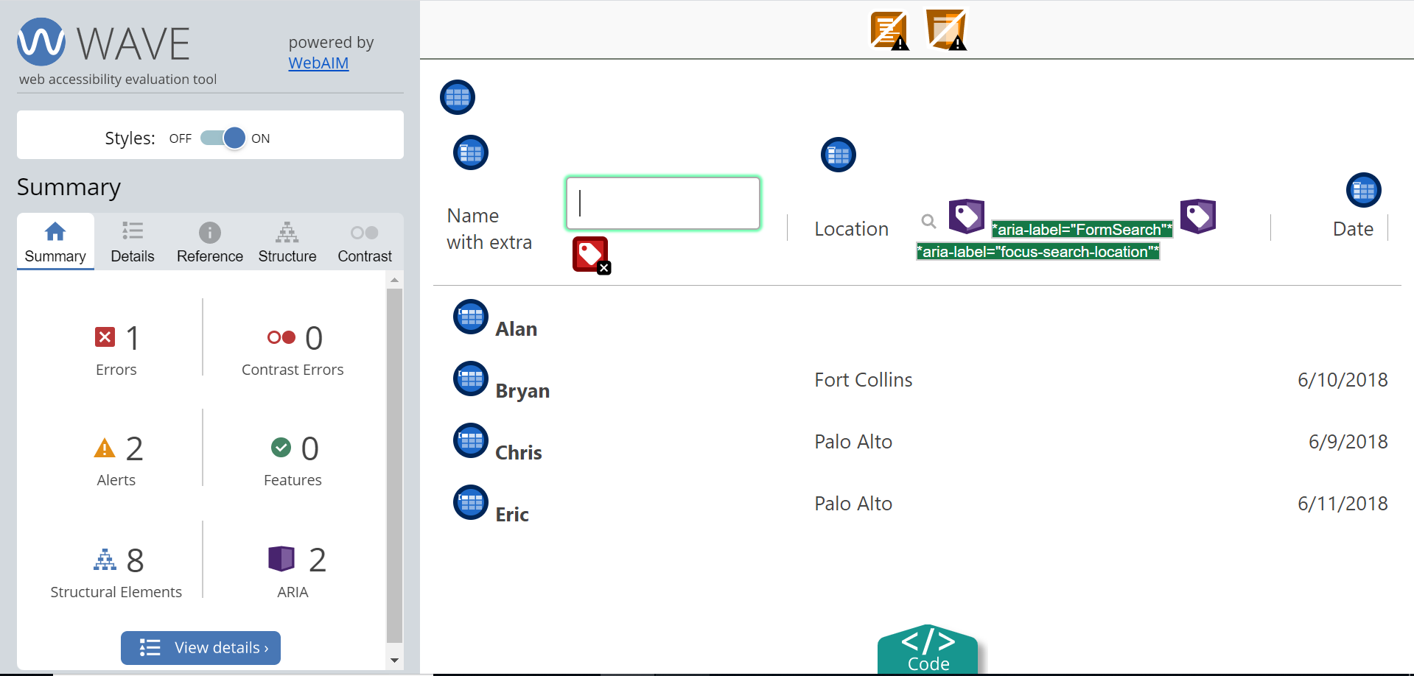Click the blue data table icon above the Date column
This screenshot has height=676, width=1414.
point(1364,189)
